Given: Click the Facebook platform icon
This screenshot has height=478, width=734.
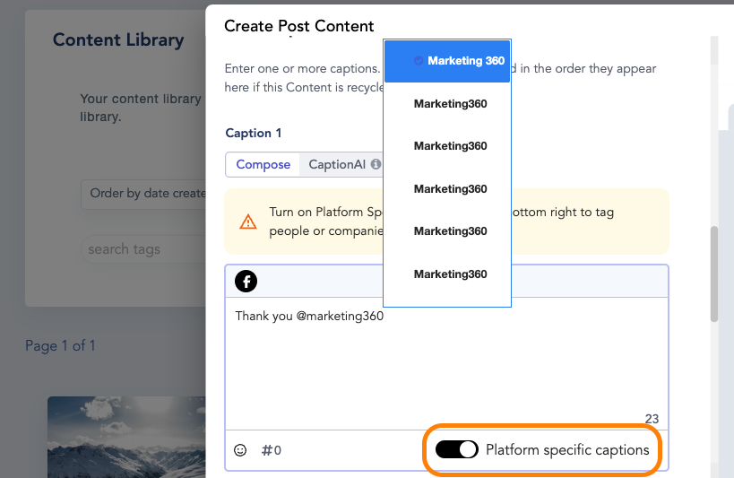Looking at the screenshot, I should click(246, 282).
